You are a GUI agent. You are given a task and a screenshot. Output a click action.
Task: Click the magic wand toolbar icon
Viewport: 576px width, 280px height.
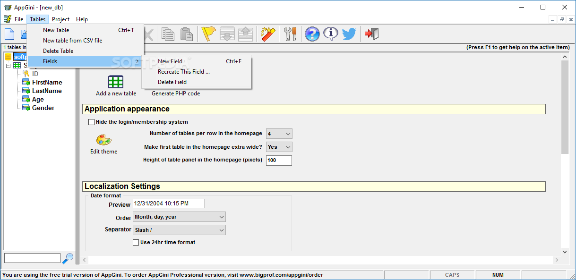coord(268,34)
